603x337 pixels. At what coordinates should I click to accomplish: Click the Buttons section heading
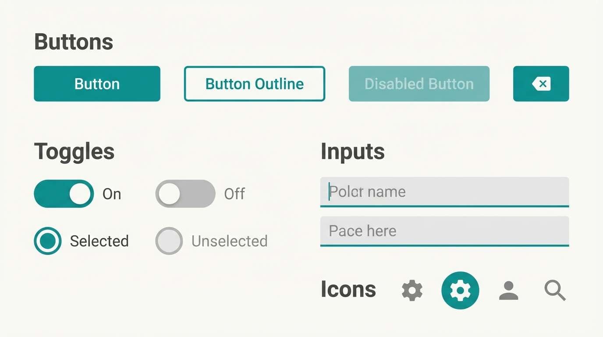(x=74, y=41)
